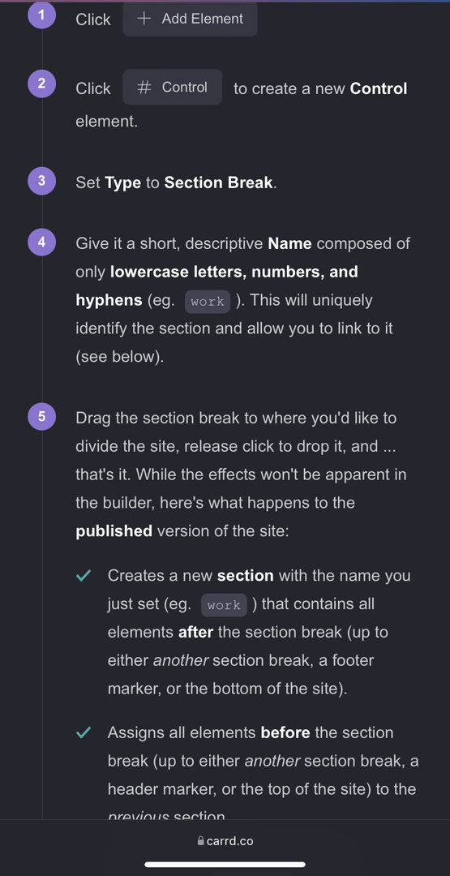This screenshot has height=876, width=450.
Task: Click the Add Element button
Action: 190,19
